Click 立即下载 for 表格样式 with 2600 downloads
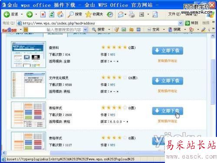Viewport: 217px width, 163px height. [168, 111]
